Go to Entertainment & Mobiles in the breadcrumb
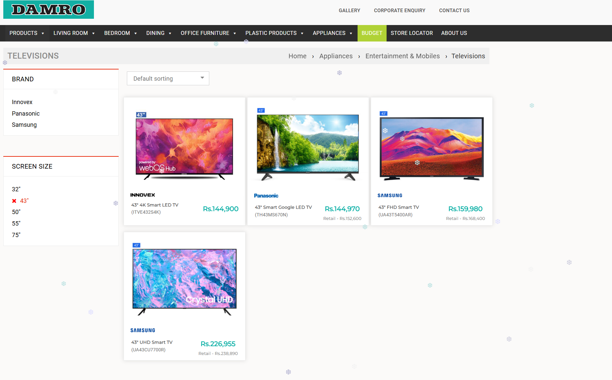 pyautogui.click(x=402, y=56)
